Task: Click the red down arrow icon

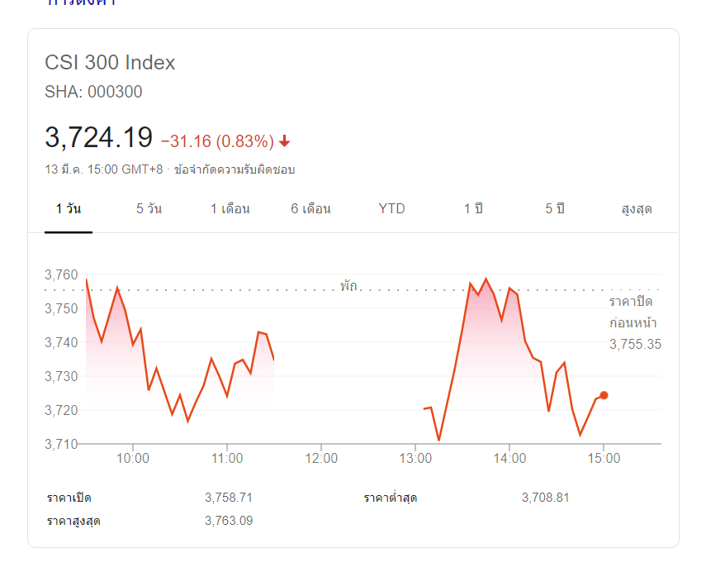Action: point(285,141)
